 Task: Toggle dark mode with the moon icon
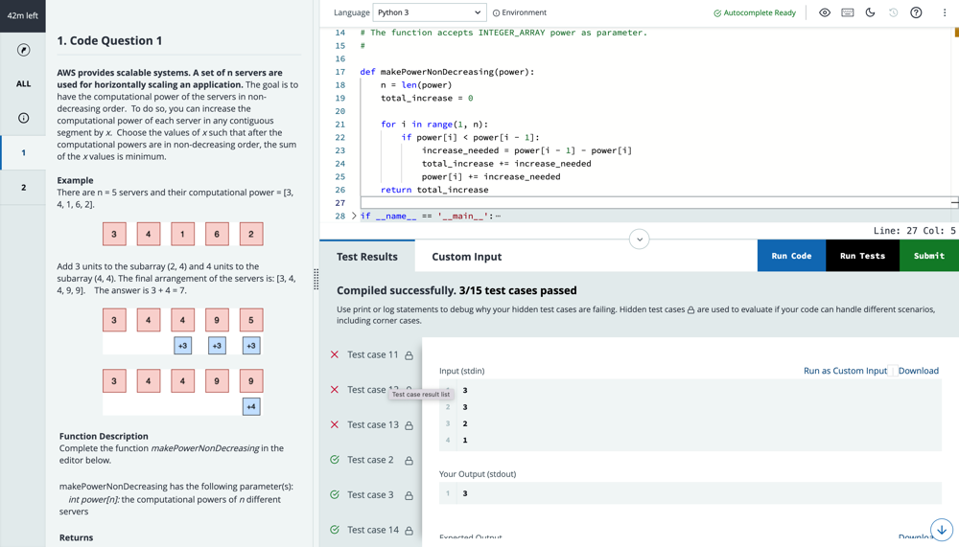pyautogui.click(x=871, y=12)
